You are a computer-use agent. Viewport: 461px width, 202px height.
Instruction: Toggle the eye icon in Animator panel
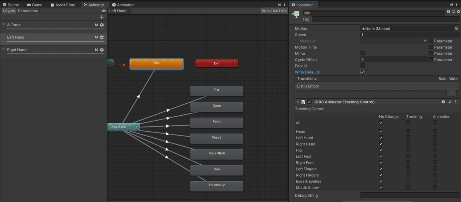point(103,11)
